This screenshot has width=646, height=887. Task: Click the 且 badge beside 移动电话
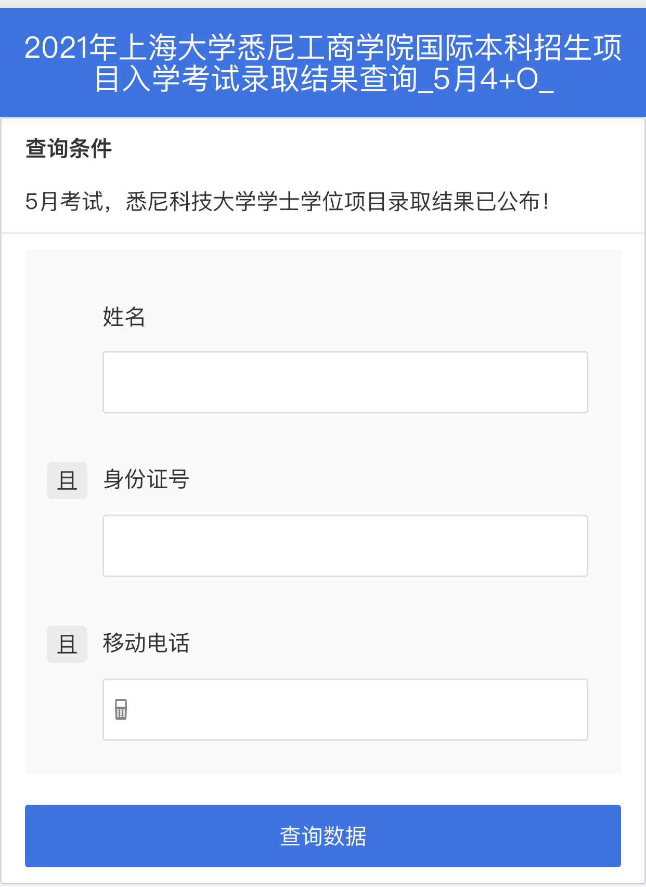coord(67,644)
